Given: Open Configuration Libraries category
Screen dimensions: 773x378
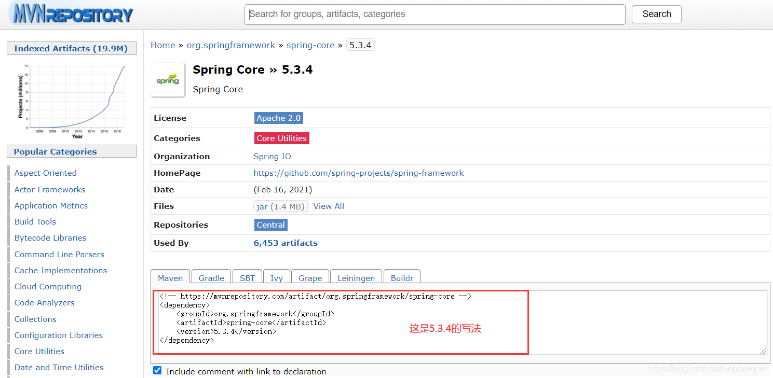Looking at the screenshot, I should click(x=59, y=335).
